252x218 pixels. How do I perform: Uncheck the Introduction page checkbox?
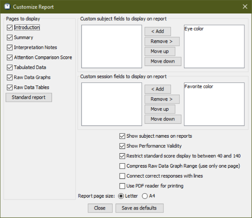(x=10, y=27)
